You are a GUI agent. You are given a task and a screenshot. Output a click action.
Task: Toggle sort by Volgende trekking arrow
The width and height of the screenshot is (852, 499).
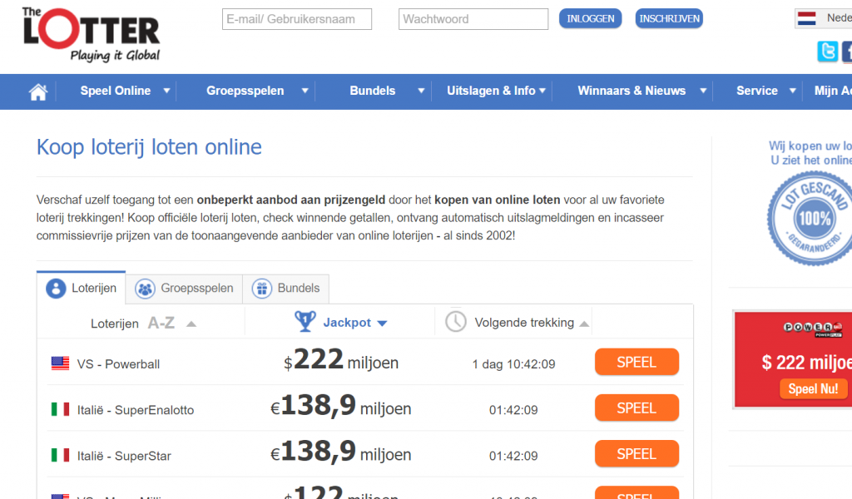point(584,324)
